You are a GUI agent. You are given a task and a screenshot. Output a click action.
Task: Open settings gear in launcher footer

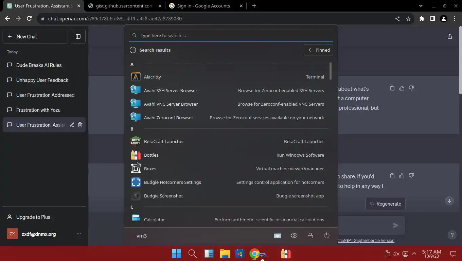tap(294, 236)
